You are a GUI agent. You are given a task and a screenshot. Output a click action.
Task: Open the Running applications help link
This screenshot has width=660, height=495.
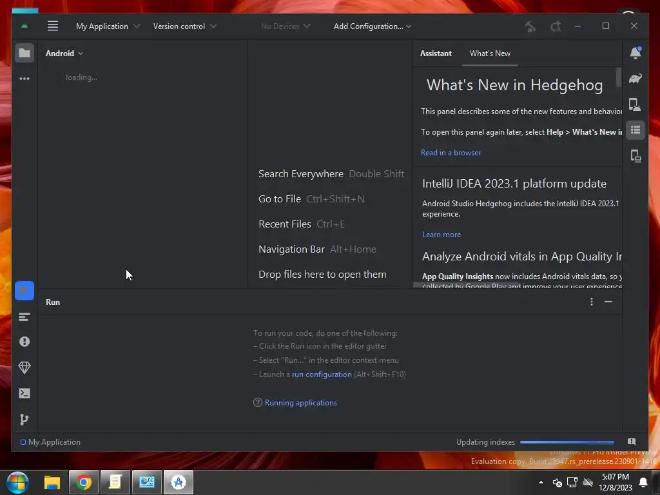pyautogui.click(x=300, y=403)
